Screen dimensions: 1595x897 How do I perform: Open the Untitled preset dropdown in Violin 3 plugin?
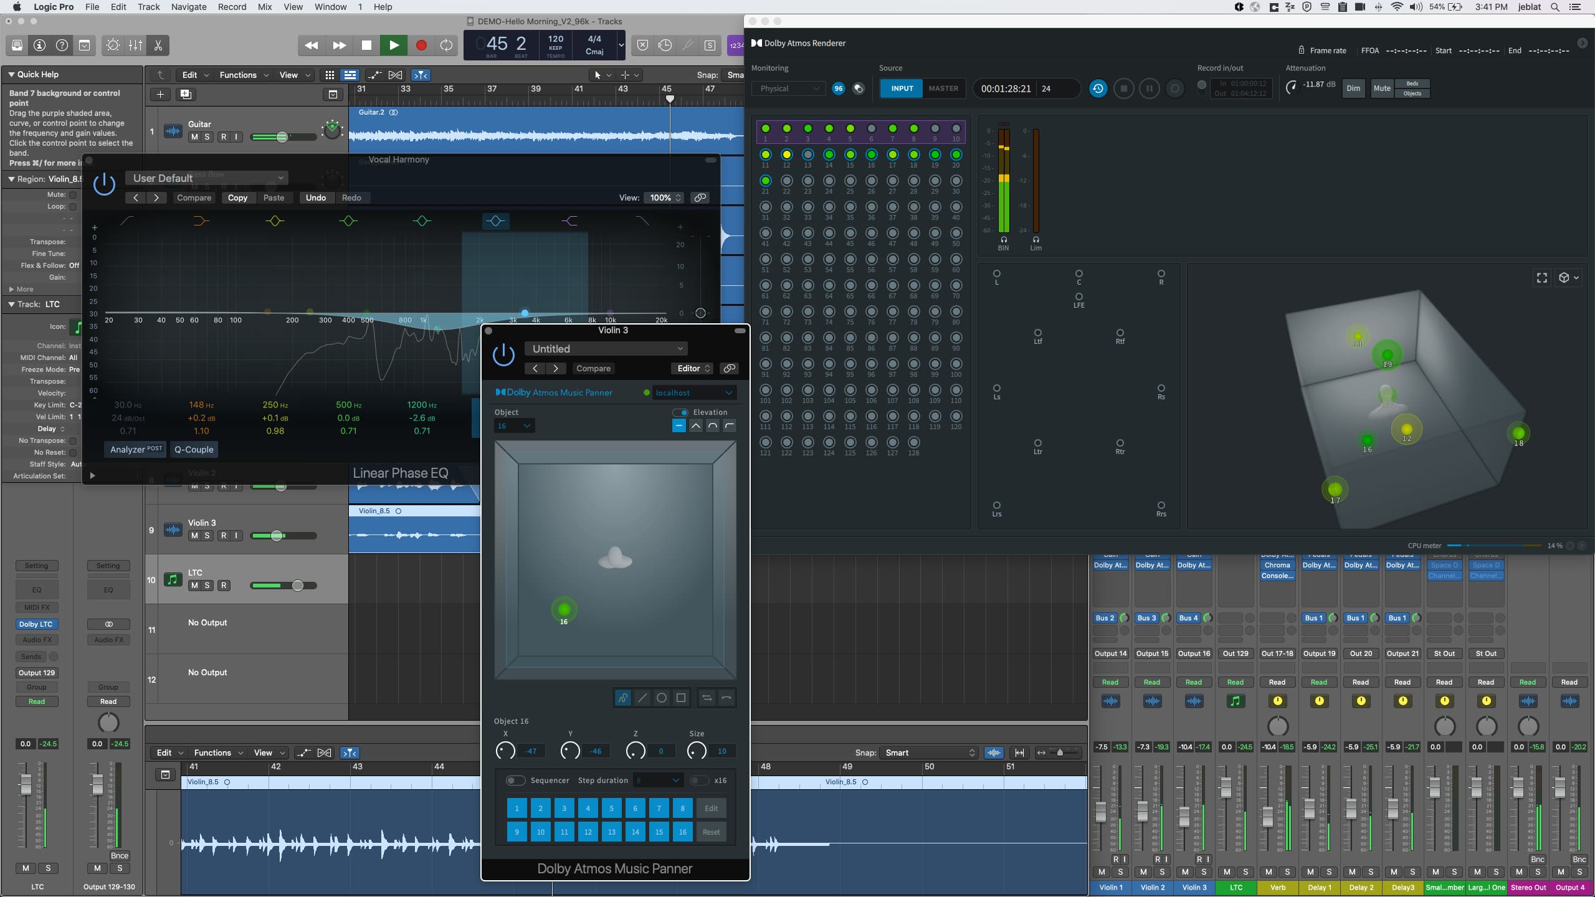click(x=606, y=349)
